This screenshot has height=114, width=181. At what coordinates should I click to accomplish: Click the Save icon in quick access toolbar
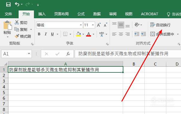pos(8,4)
